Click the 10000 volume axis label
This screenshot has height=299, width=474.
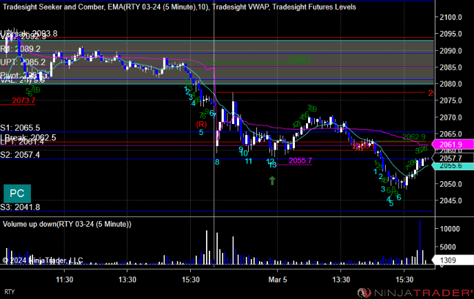click(x=450, y=229)
